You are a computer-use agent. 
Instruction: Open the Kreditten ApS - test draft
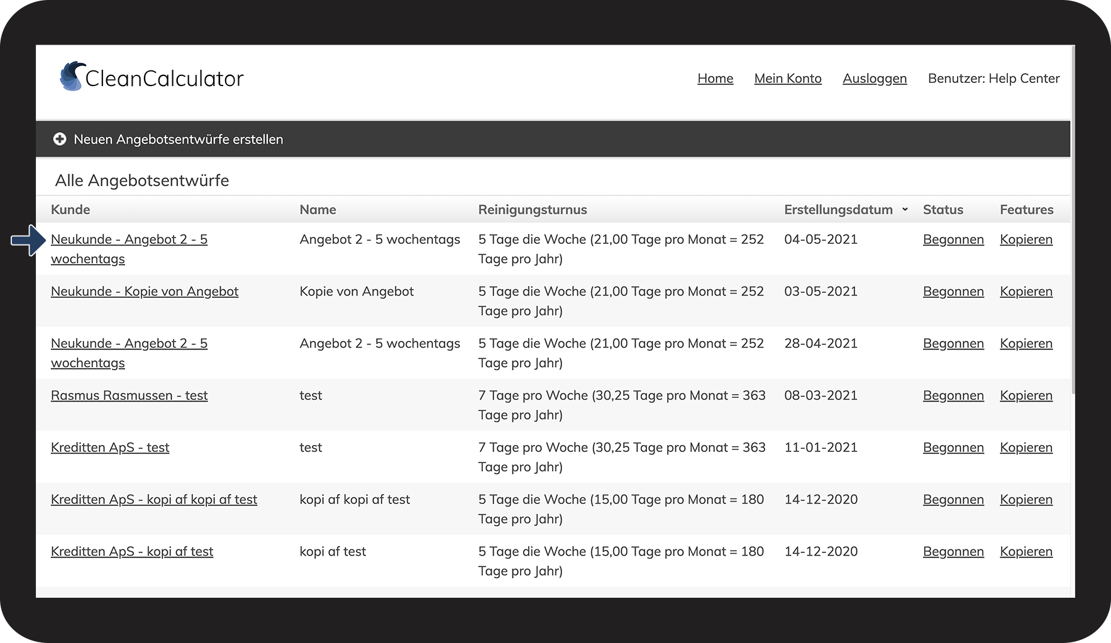click(110, 448)
